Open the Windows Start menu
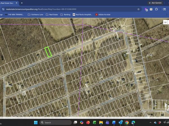 [36, 122]
